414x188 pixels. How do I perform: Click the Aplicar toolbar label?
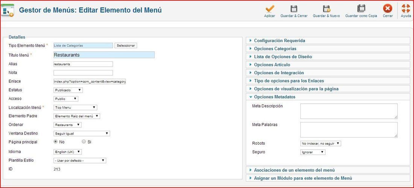point(269,16)
